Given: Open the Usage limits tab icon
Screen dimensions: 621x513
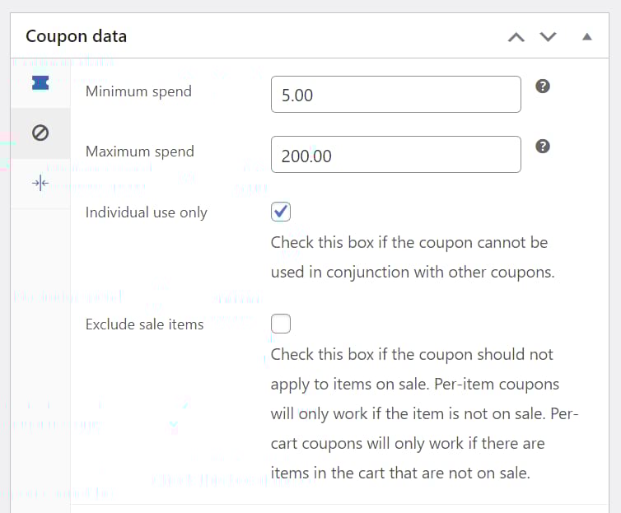Looking at the screenshot, I should click(40, 184).
